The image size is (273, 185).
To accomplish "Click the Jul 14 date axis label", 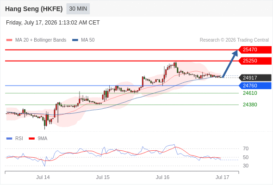I will tap(43, 177).
